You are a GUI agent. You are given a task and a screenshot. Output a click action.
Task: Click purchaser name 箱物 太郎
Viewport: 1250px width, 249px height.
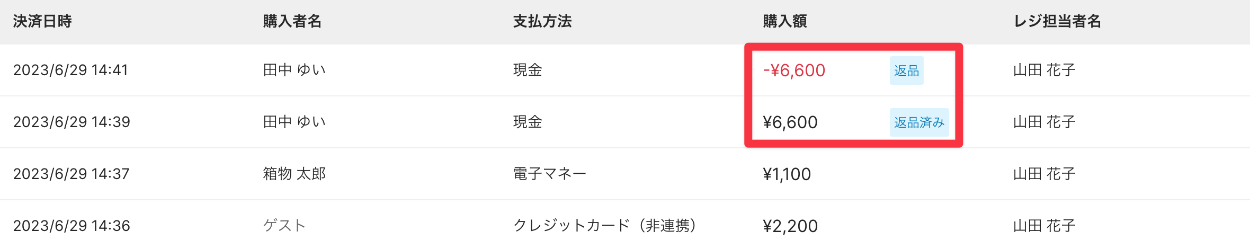click(294, 174)
